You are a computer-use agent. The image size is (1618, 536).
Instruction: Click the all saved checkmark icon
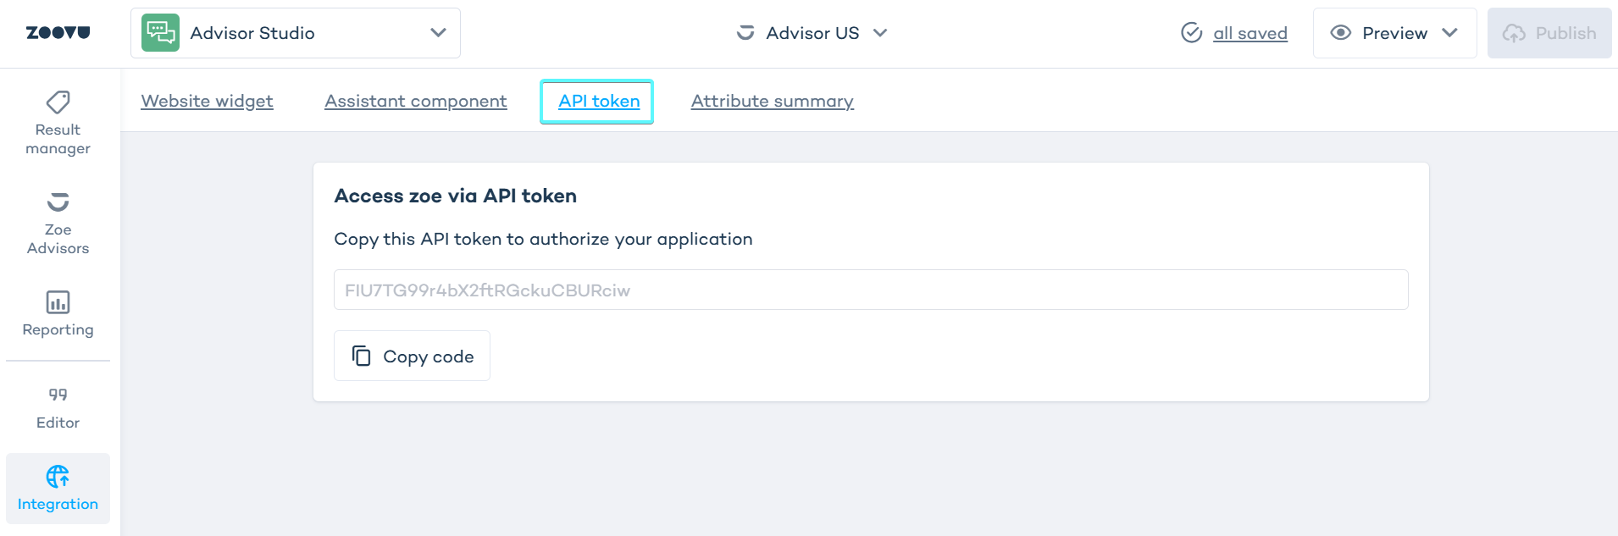1191,33
